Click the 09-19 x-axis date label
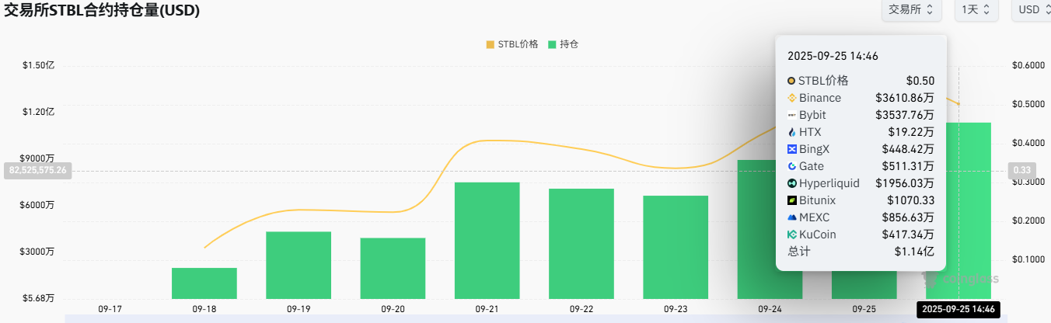This screenshot has height=323, width=1051. [x=299, y=308]
